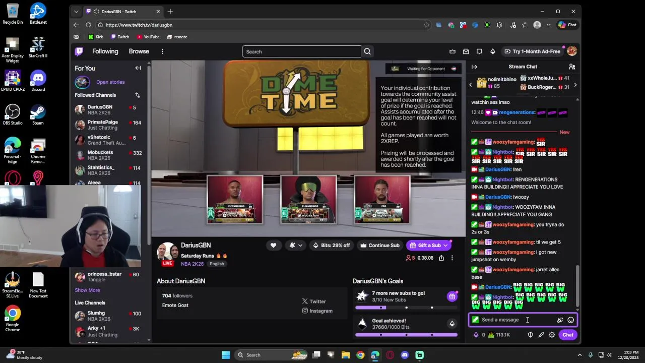Show the previous gift leaderboard page arrow
645x363 pixels.
[471, 85]
